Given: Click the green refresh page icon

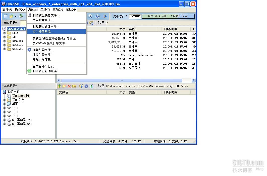Looking at the screenshot, I should pos(91,86).
